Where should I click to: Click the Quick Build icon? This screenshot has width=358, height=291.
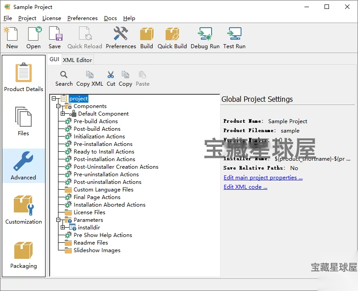[x=172, y=34]
